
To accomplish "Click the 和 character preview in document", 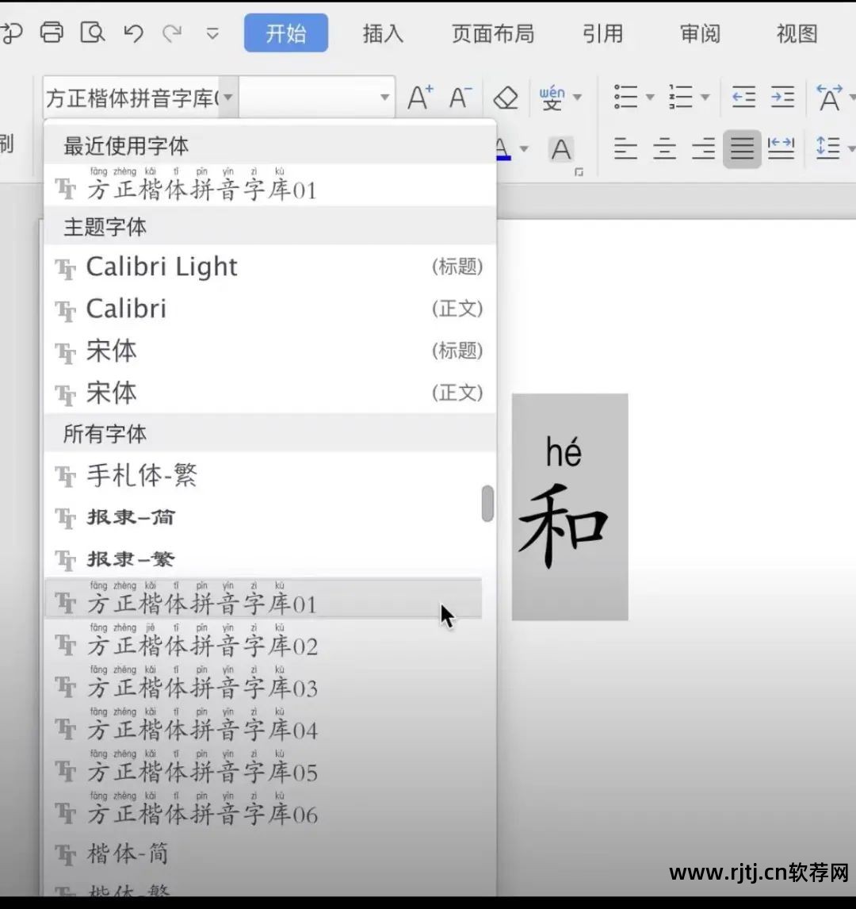I will 563,526.
